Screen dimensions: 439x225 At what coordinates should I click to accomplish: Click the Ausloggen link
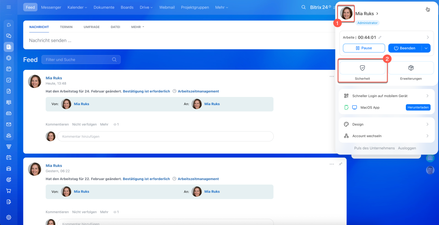pos(407,148)
